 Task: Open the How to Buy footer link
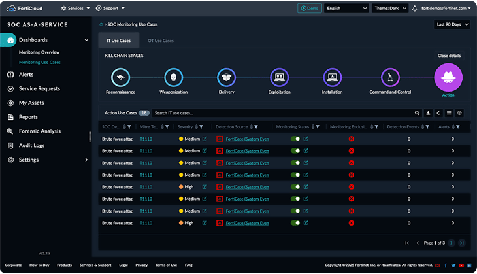pos(39,265)
